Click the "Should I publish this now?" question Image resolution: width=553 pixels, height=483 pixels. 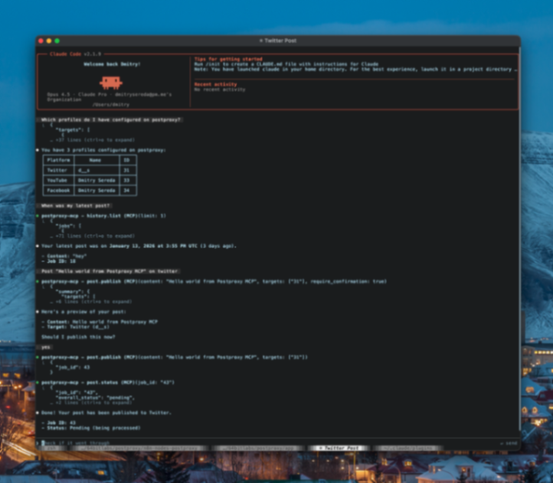(x=78, y=337)
